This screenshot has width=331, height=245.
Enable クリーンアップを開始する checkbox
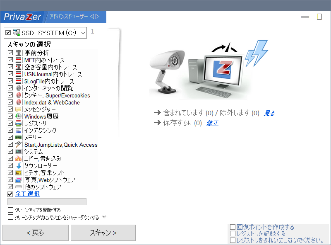tap(10, 210)
